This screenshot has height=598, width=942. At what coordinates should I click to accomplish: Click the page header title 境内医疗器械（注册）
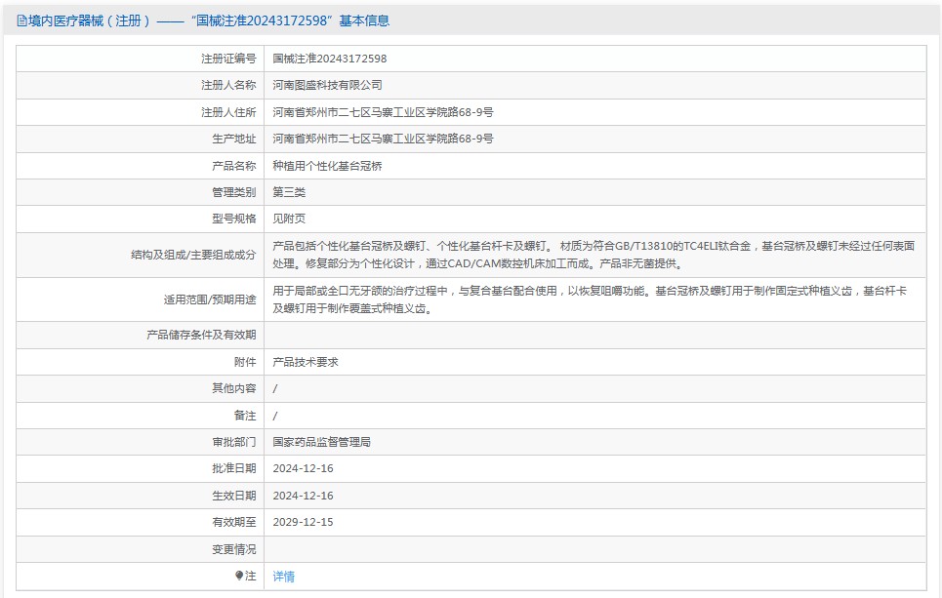(89, 21)
